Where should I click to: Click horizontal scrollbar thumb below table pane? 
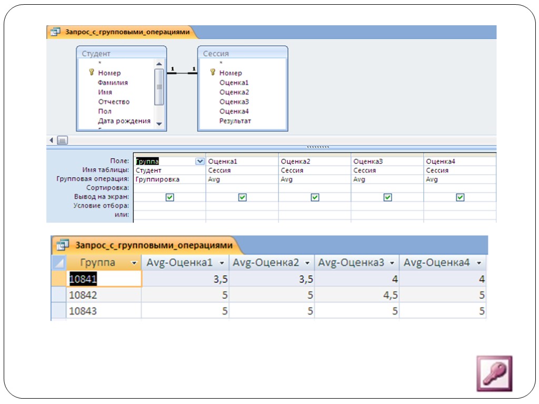click(62, 140)
